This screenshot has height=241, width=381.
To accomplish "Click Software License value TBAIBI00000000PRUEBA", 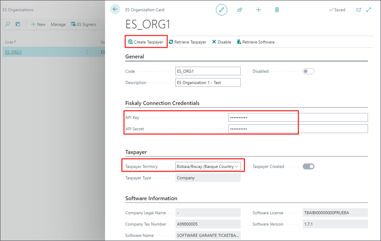I will [x=335, y=213].
